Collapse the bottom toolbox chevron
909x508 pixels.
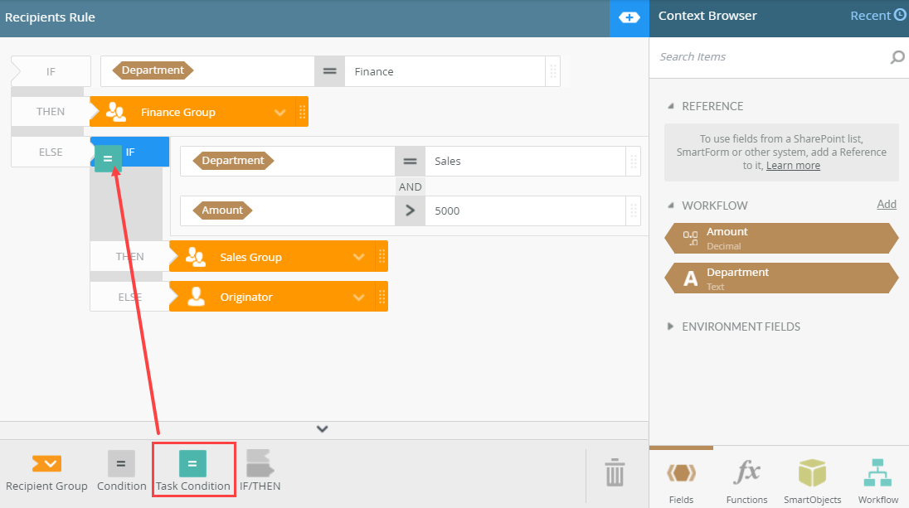323,428
